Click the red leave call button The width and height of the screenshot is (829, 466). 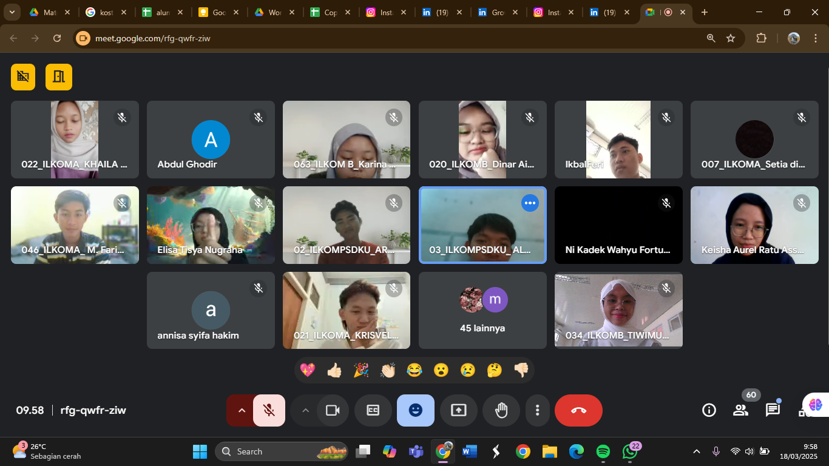tap(578, 411)
